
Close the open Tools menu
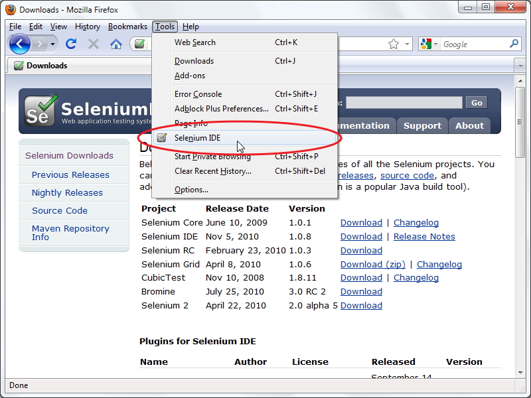[x=165, y=27]
